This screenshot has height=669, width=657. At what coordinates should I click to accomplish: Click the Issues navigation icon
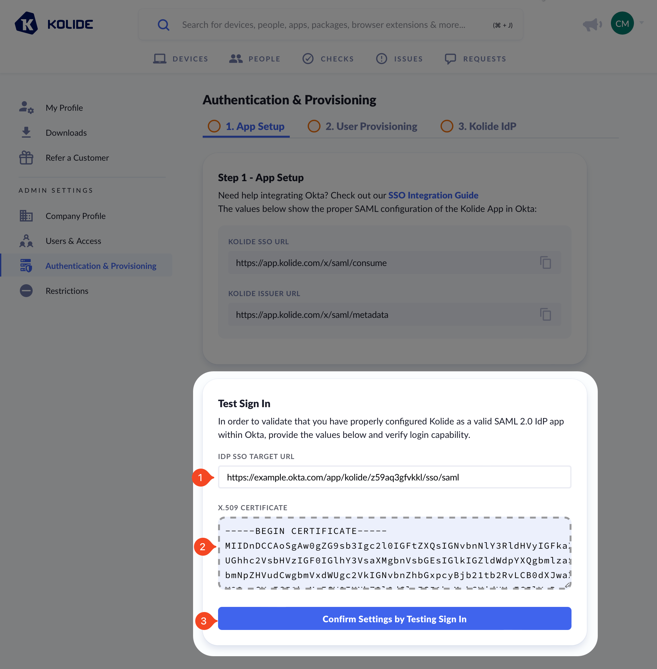(x=381, y=58)
